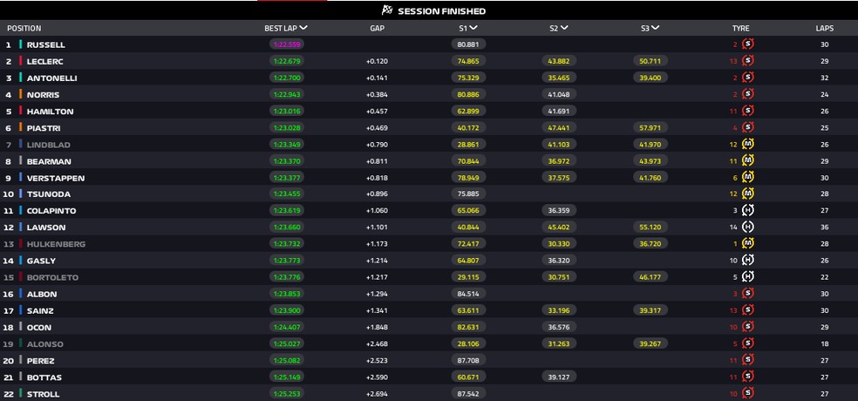858x401 pixels.
Task: Click Bortoleto's gap value +1.217
Action: pos(377,277)
